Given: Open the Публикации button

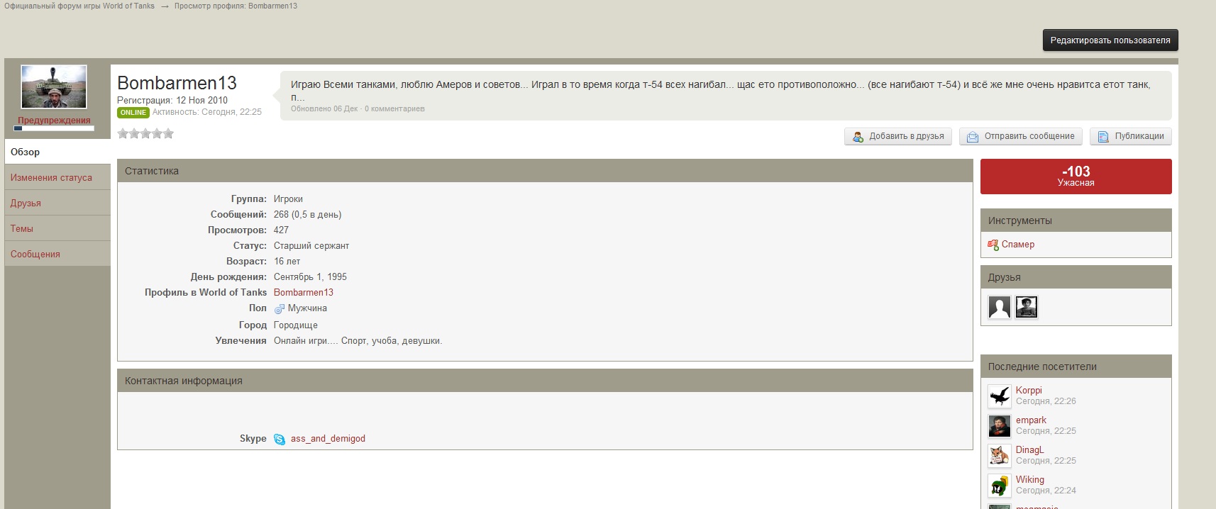Looking at the screenshot, I should pyautogui.click(x=1131, y=136).
